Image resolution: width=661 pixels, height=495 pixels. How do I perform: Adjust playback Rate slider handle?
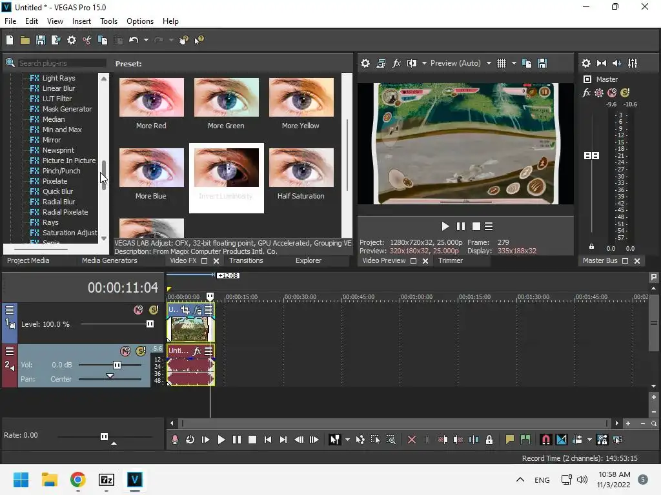click(104, 436)
